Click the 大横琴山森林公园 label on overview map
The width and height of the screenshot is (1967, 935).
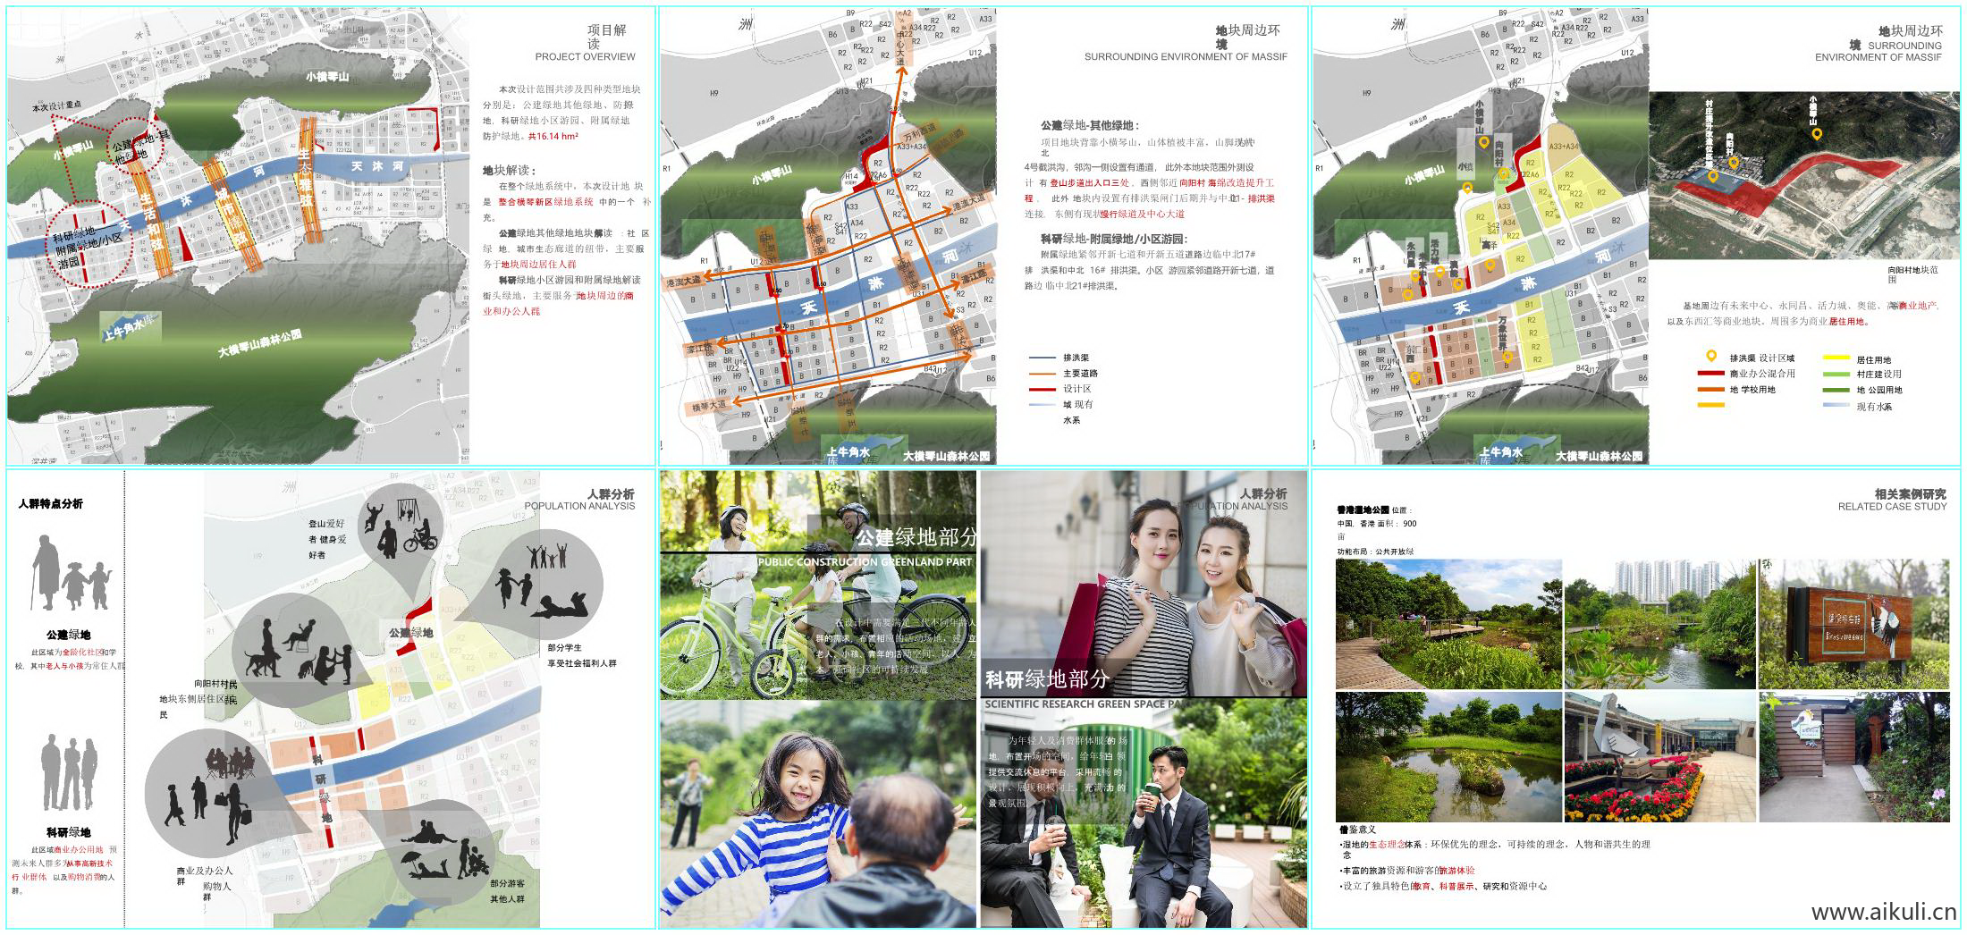click(x=260, y=344)
